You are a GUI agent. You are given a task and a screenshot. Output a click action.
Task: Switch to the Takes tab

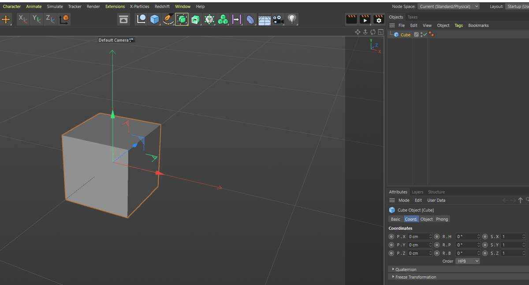[412, 17]
